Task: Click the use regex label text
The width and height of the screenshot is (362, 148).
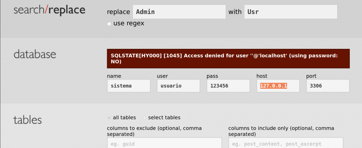Action: (x=129, y=23)
